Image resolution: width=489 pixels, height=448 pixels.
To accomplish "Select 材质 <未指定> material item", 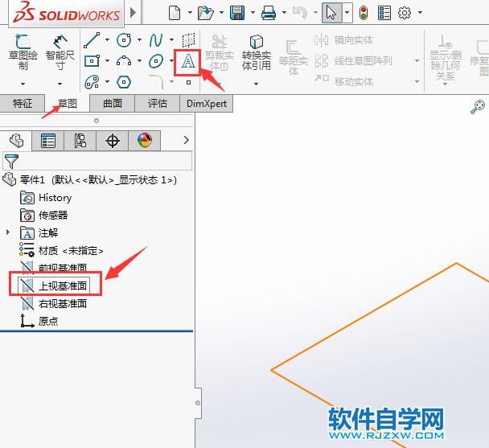I will pos(61,250).
